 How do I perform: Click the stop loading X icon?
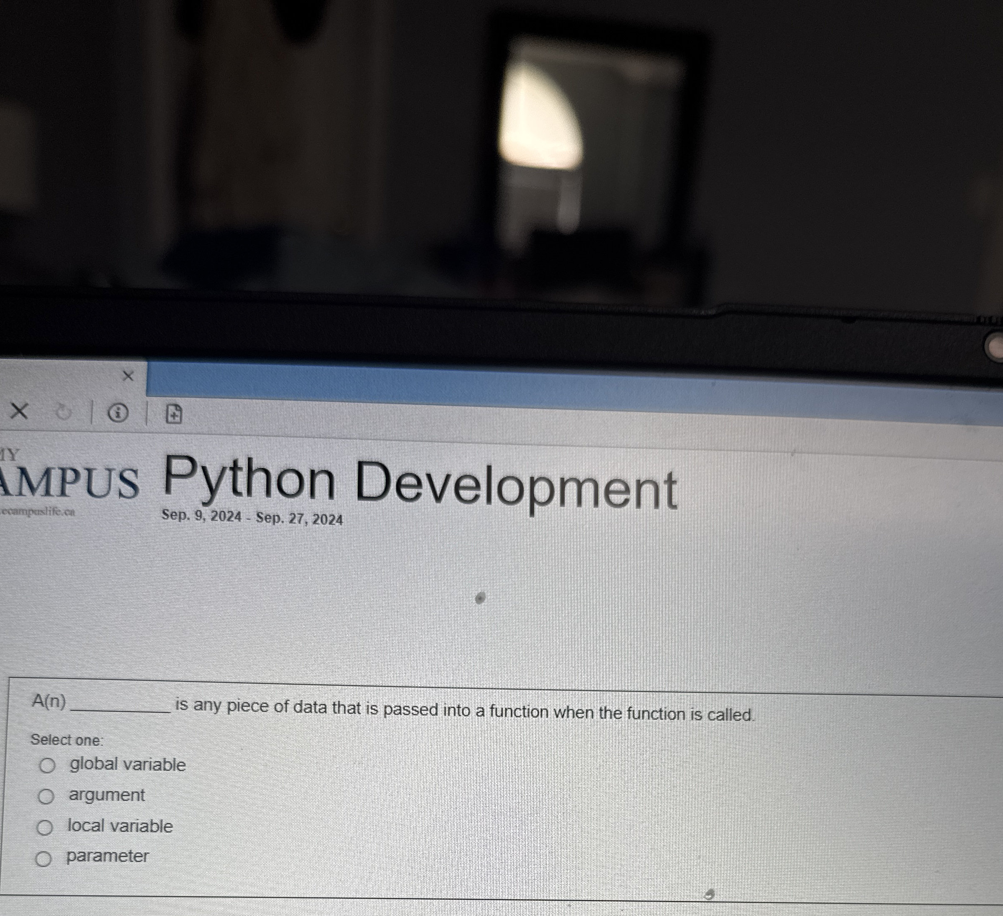tap(19, 411)
